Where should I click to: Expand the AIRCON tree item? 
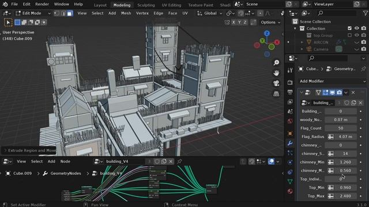coord(302,42)
